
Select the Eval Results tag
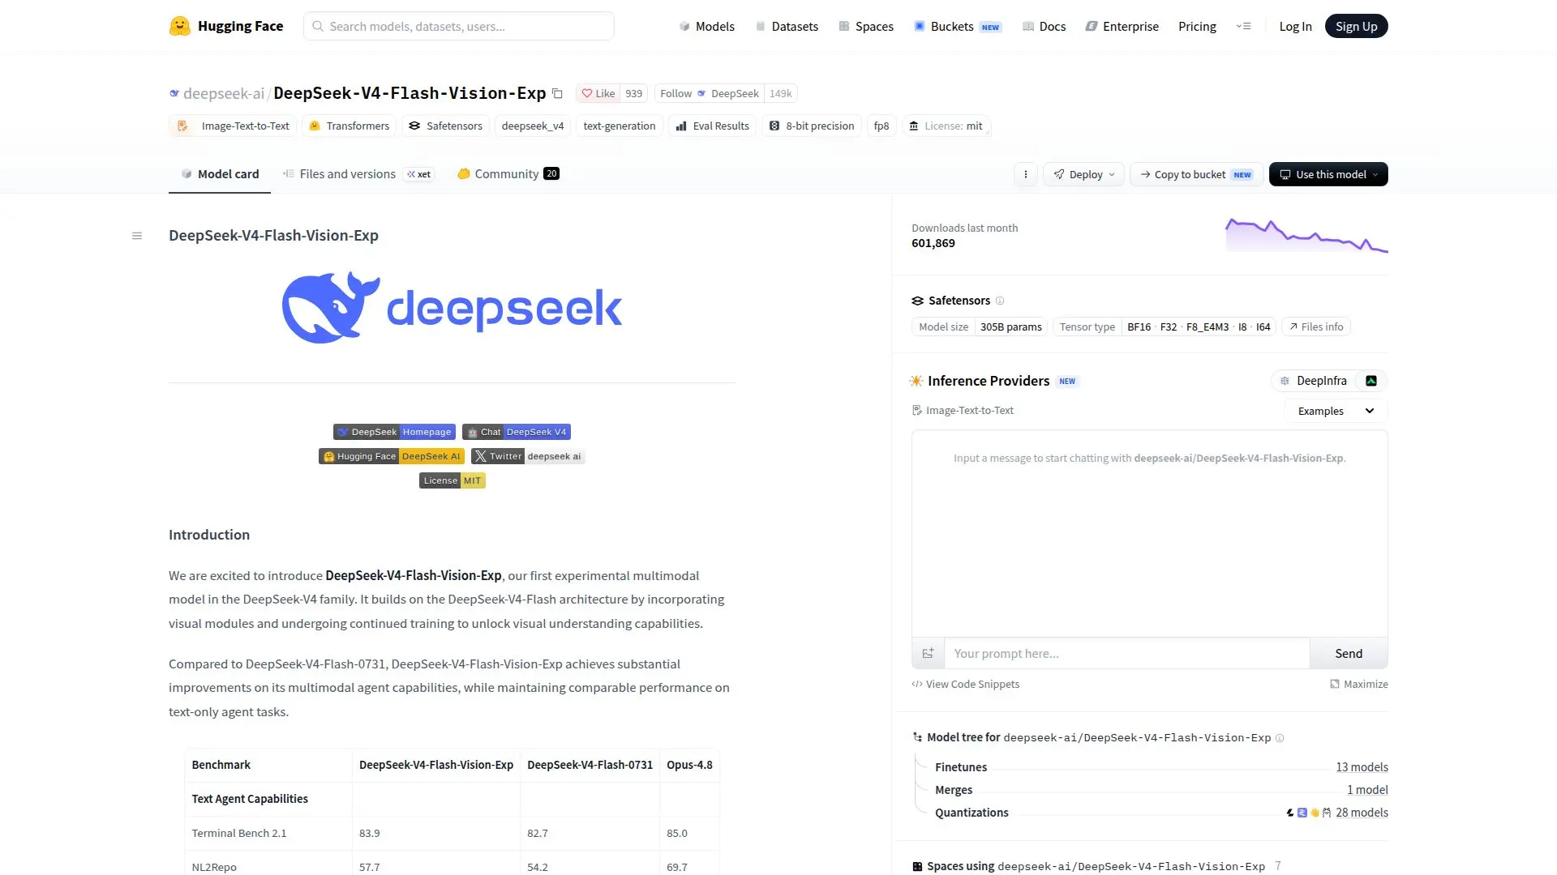tap(712, 126)
